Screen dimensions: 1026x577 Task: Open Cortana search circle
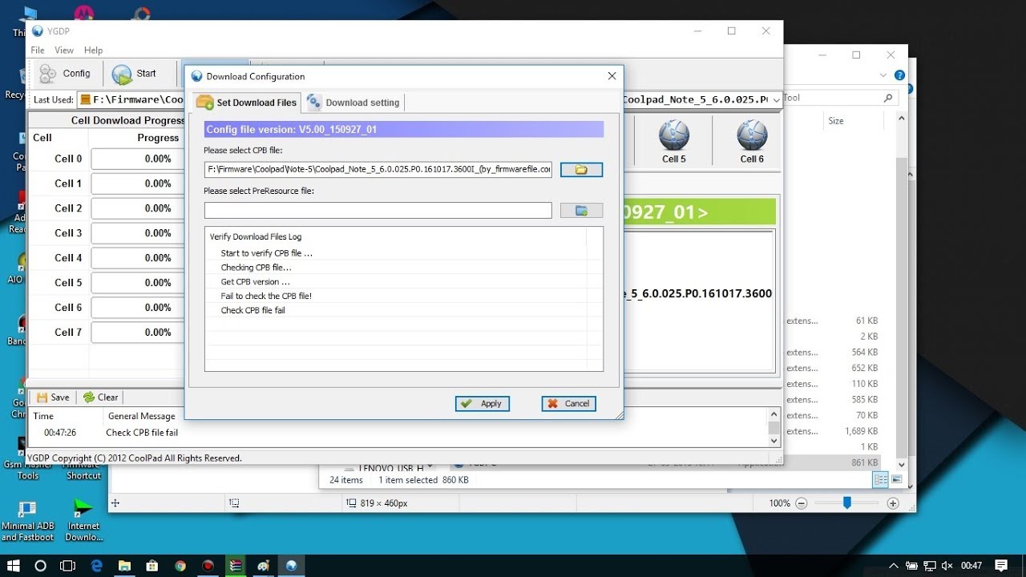41,566
